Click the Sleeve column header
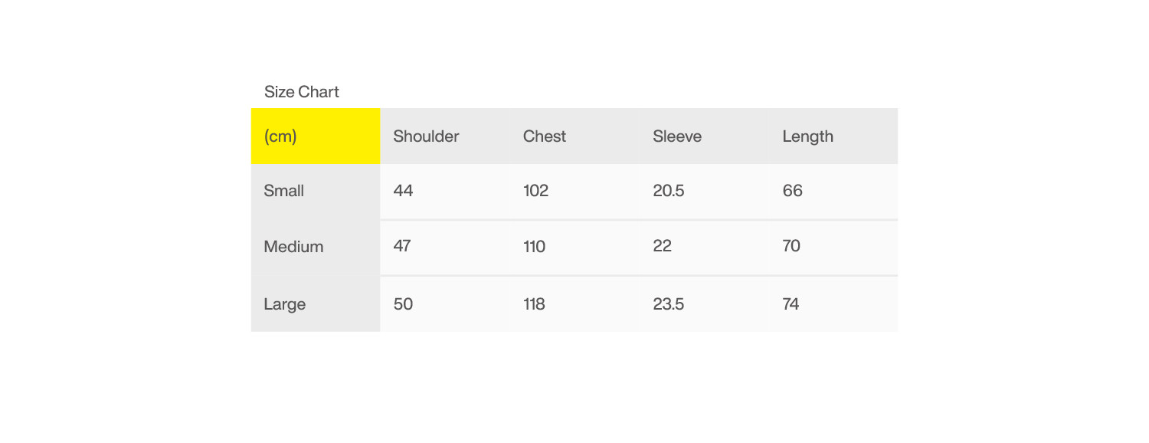This screenshot has height=443, width=1149. click(x=677, y=136)
